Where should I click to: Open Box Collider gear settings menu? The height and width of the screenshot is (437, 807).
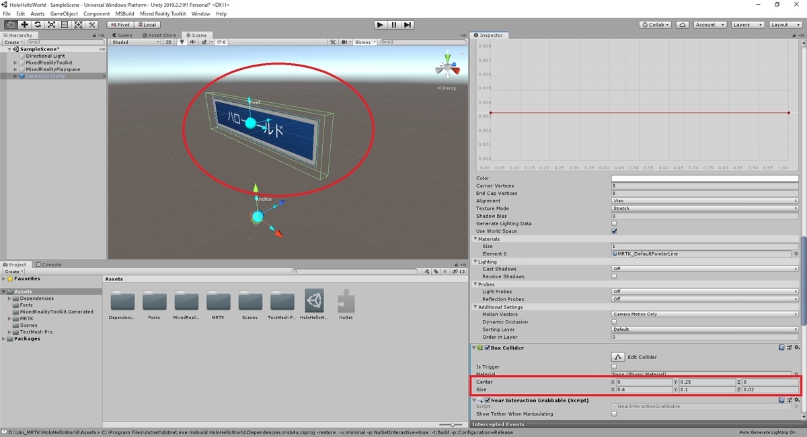tap(796, 348)
